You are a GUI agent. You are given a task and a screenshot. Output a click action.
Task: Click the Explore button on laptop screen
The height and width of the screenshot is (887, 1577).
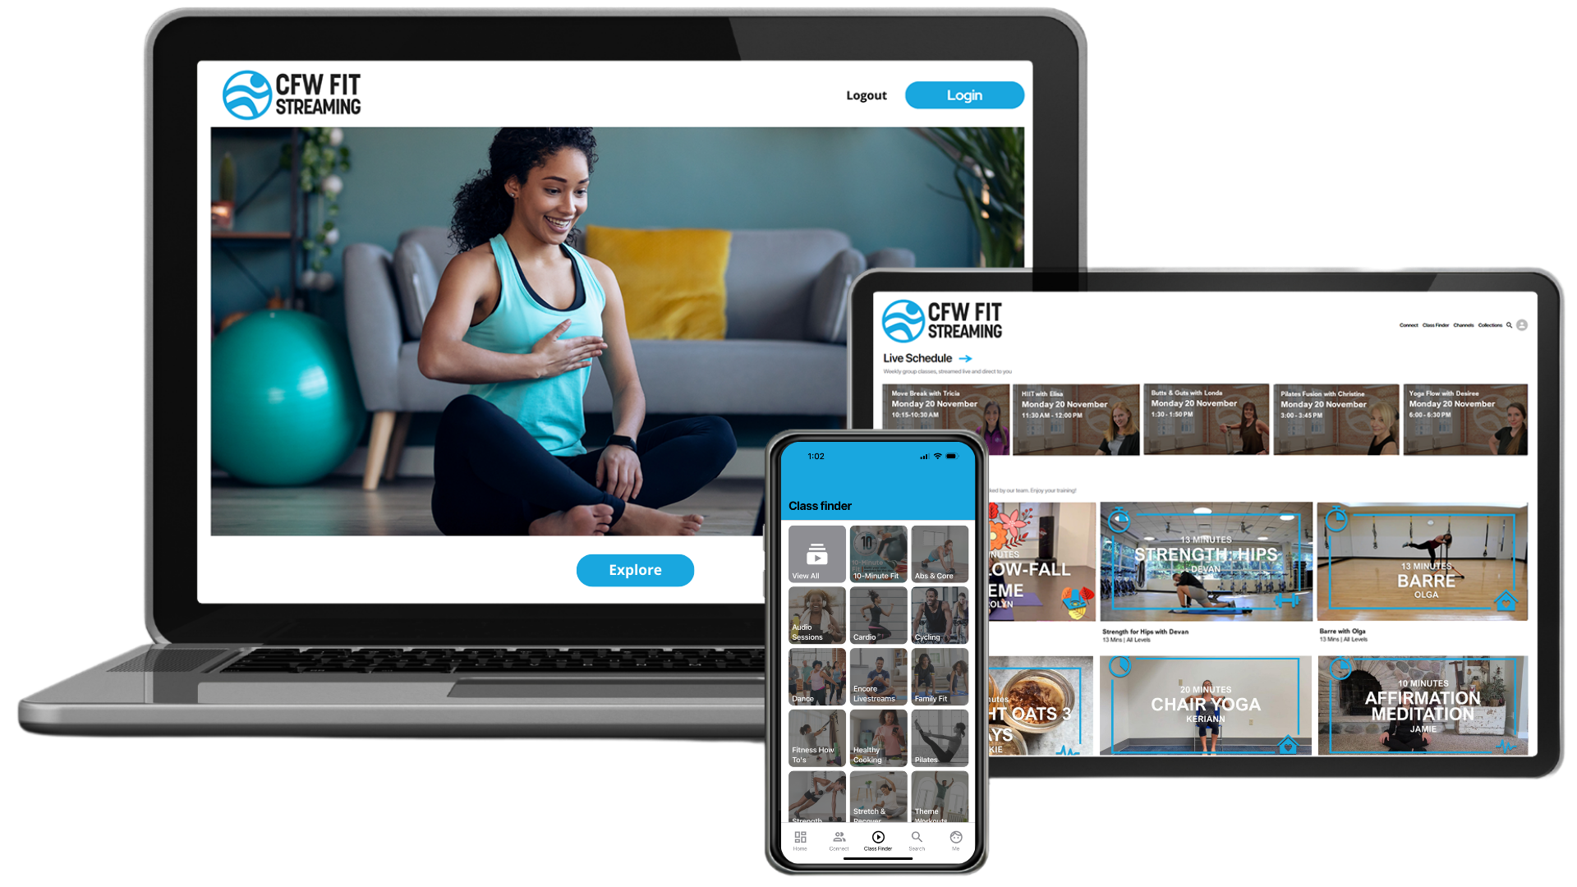(635, 570)
